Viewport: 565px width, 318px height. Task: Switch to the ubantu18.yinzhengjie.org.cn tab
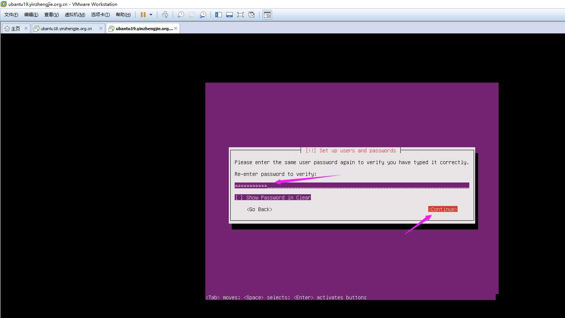(68, 29)
